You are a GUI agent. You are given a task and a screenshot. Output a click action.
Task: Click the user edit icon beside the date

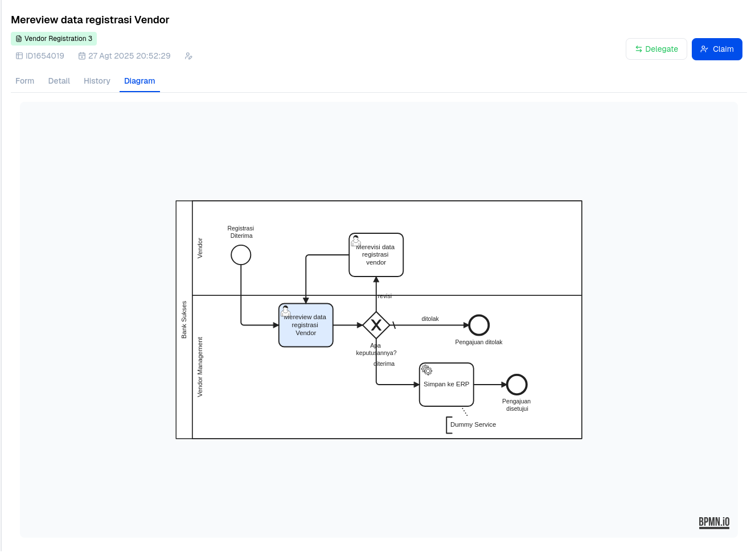[x=188, y=56]
